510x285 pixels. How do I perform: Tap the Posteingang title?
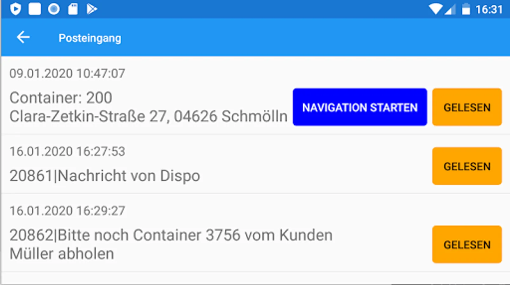pyautogui.click(x=90, y=38)
